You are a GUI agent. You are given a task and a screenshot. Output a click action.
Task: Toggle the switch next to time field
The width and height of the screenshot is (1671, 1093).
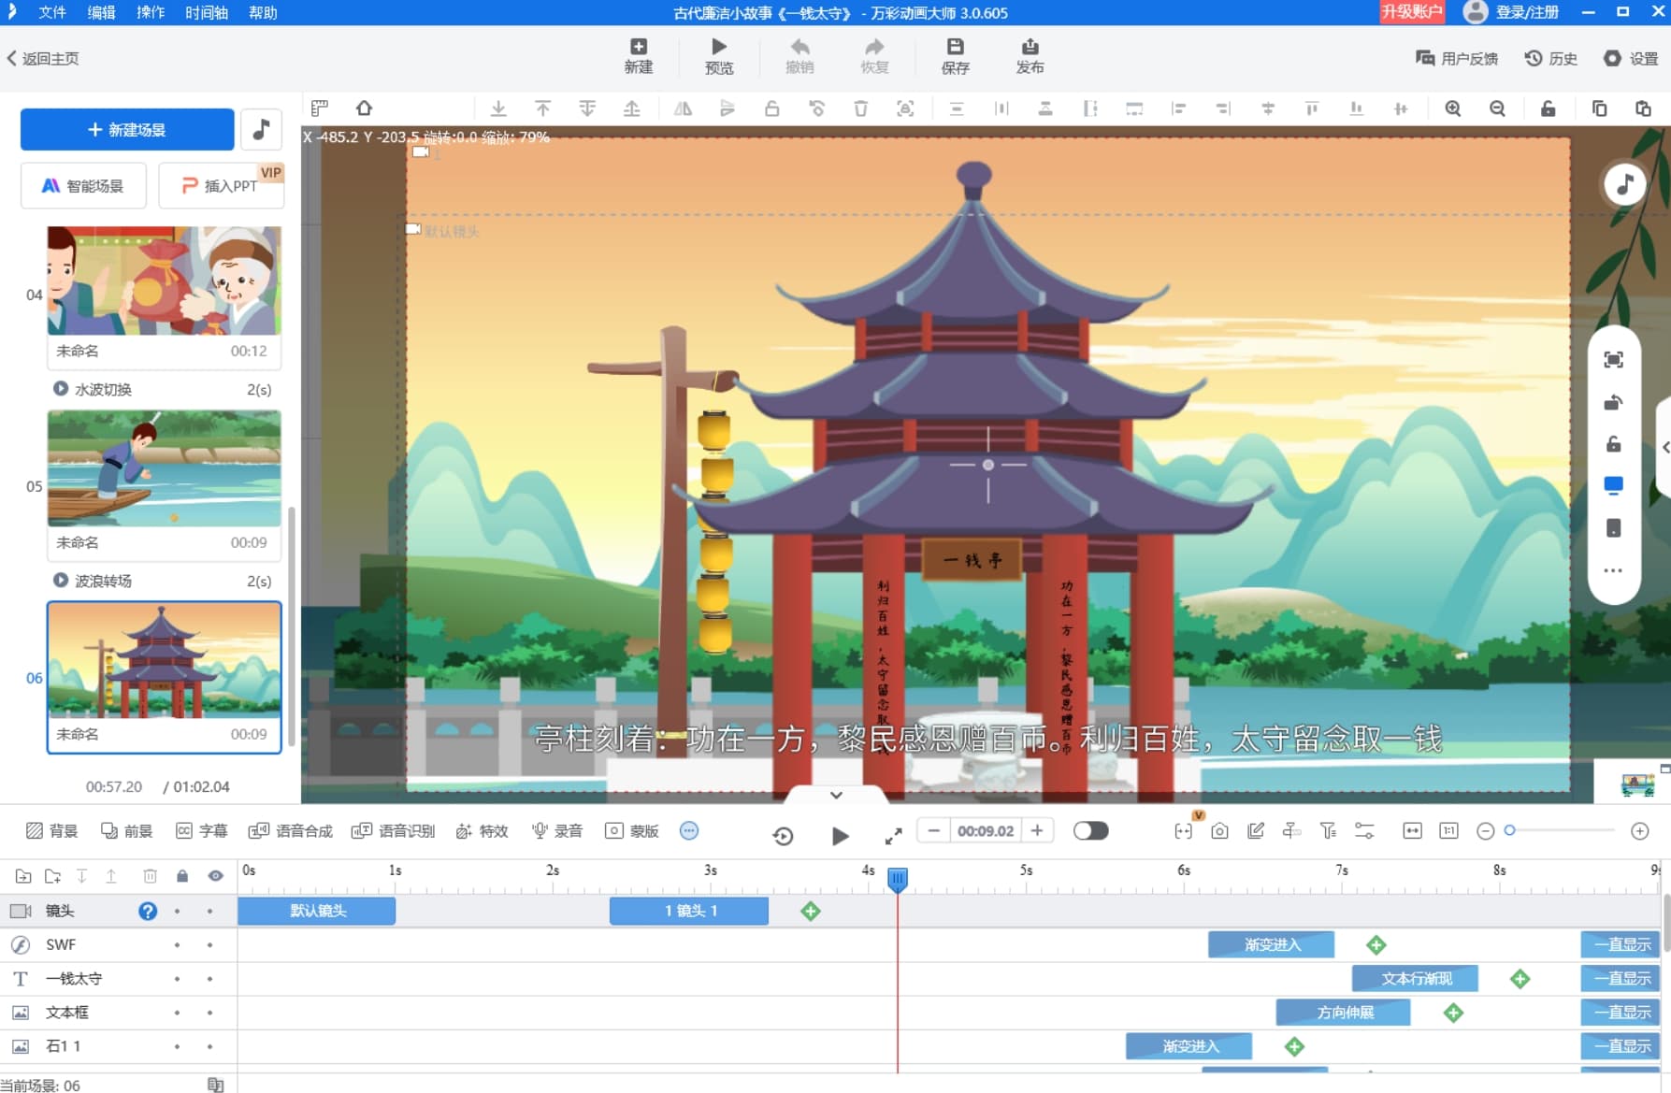[x=1090, y=830]
